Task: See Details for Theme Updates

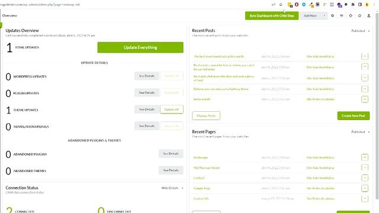Action: pos(147,109)
